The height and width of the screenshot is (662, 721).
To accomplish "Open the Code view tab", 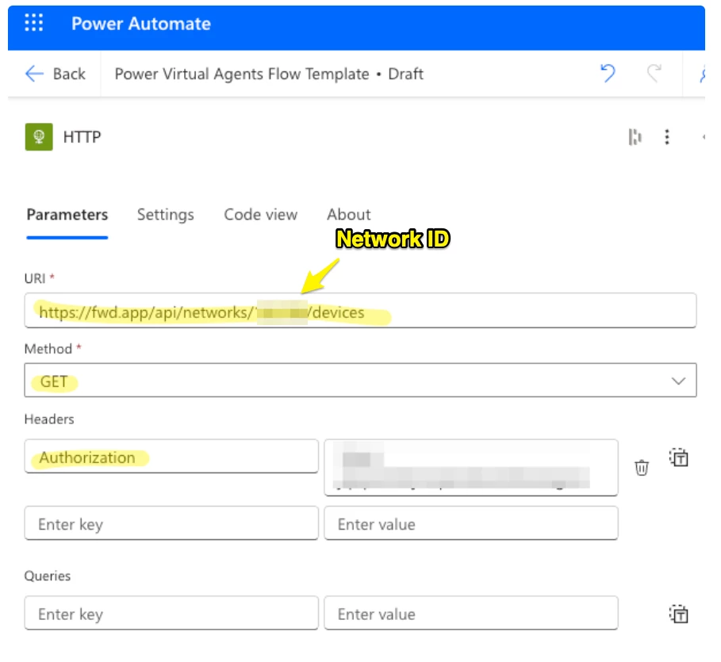I will pos(260,215).
